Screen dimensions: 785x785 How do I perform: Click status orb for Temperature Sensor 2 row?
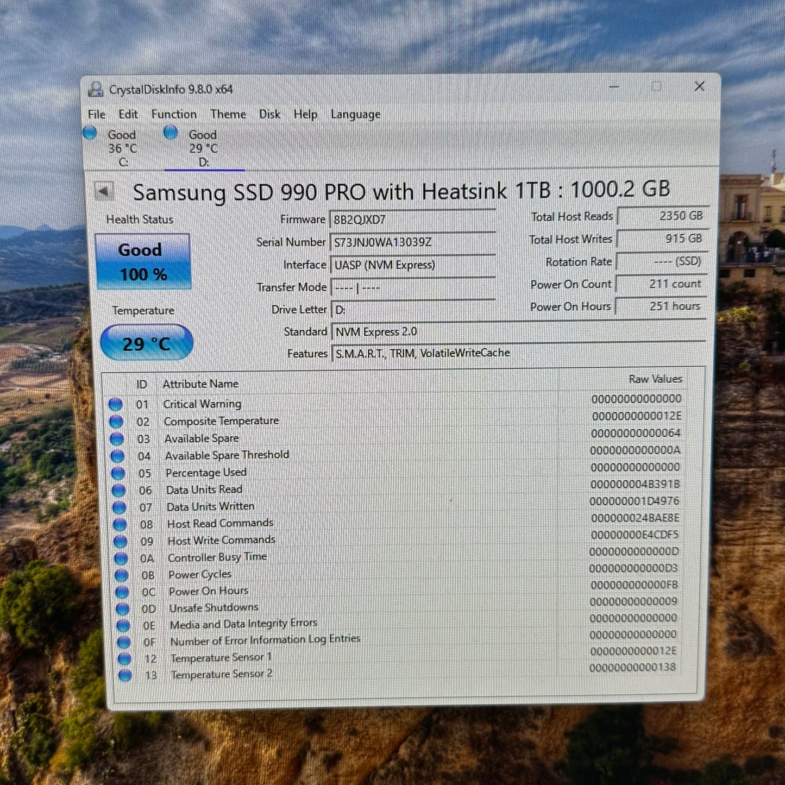pyautogui.click(x=125, y=675)
